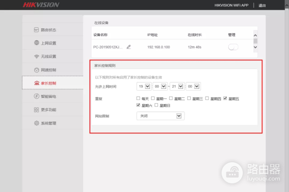
Task: Uncheck the 星期五 checkbox
Action: click(x=225, y=98)
